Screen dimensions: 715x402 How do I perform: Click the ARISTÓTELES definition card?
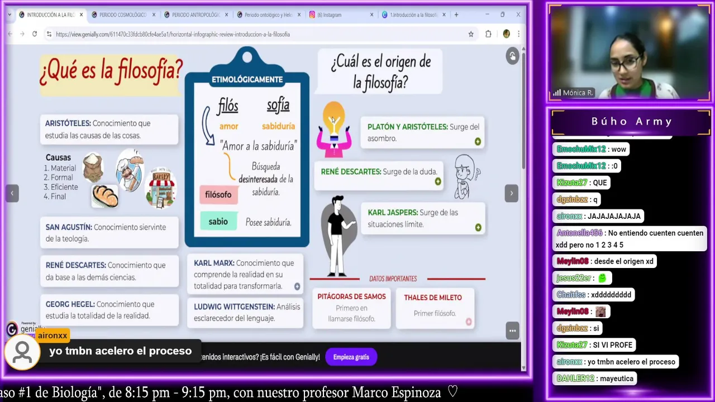pyautogui.click(x=109, y=130)
